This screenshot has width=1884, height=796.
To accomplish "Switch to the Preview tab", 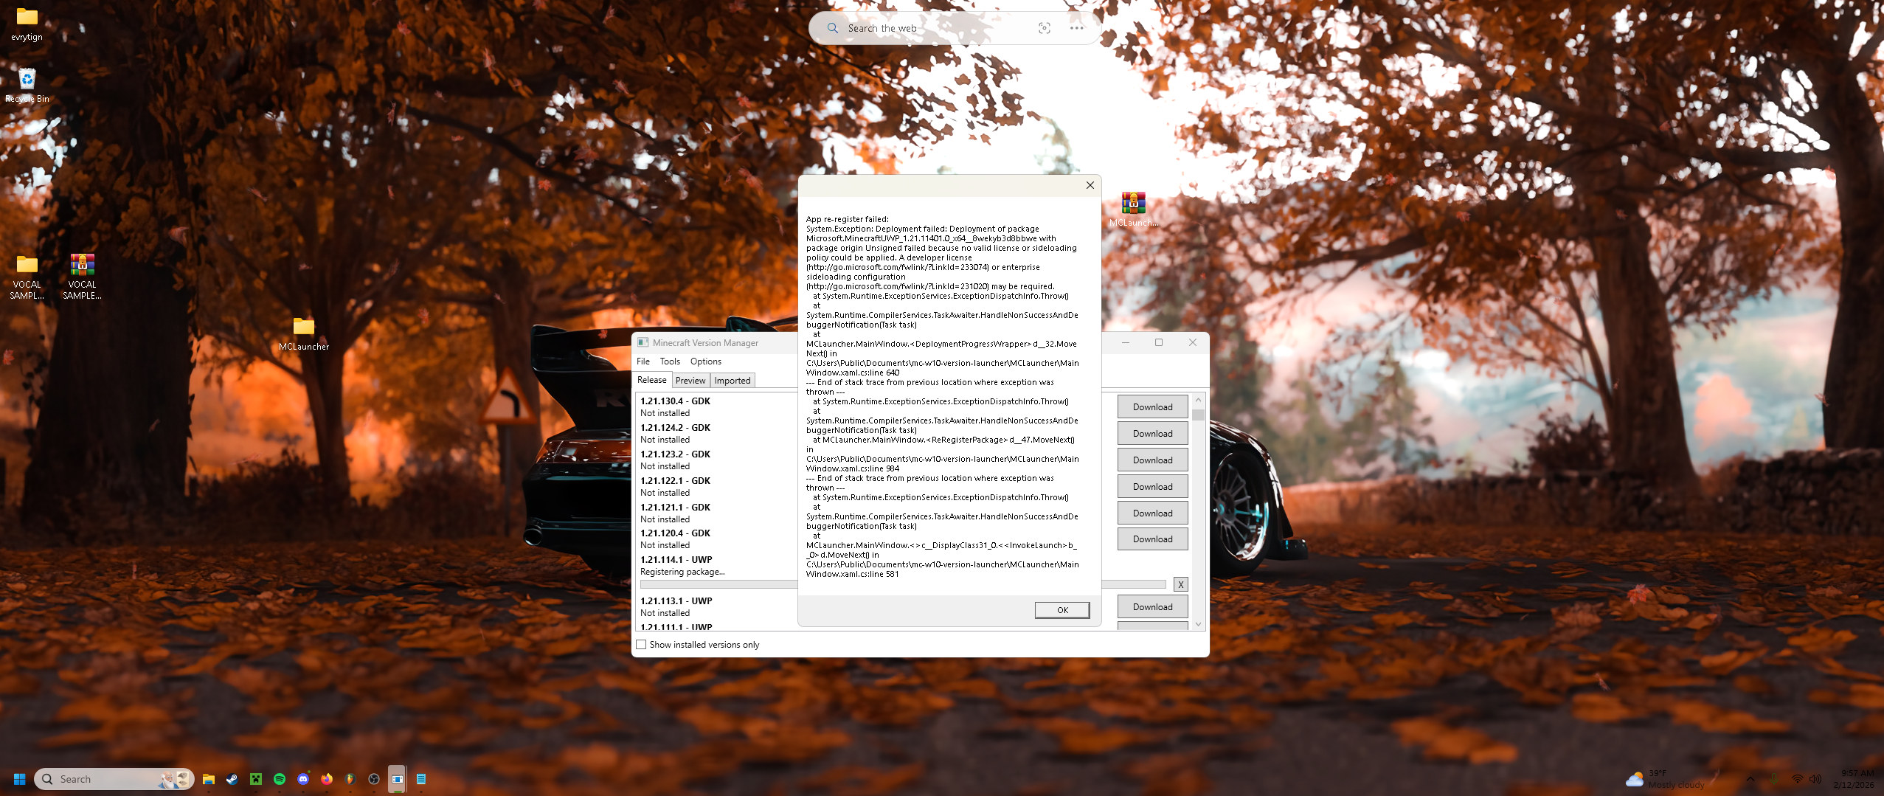I will 690,380.
